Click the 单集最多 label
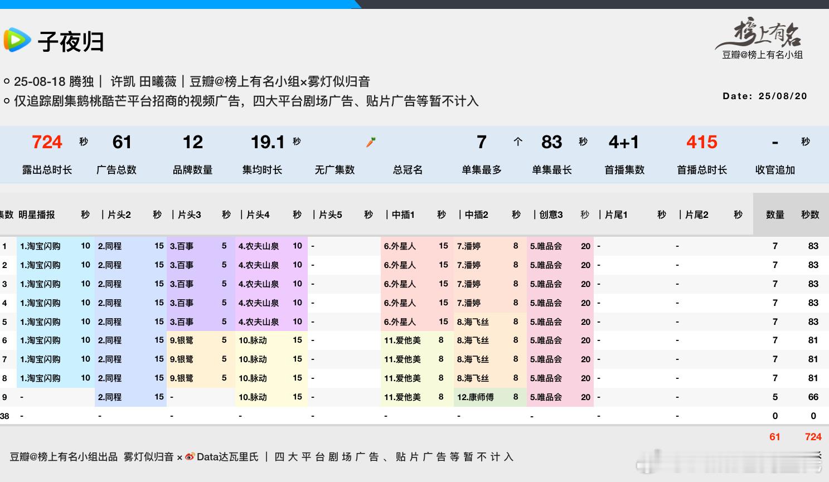This screenshot has width=829, height=482. point(482,169)
